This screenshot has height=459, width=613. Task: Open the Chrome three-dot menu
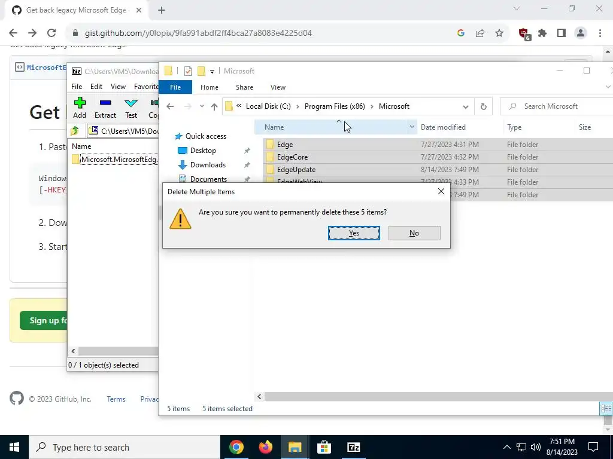[600, 33]
